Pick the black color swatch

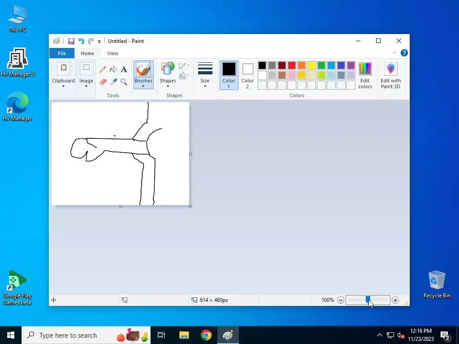coord(262,65)
